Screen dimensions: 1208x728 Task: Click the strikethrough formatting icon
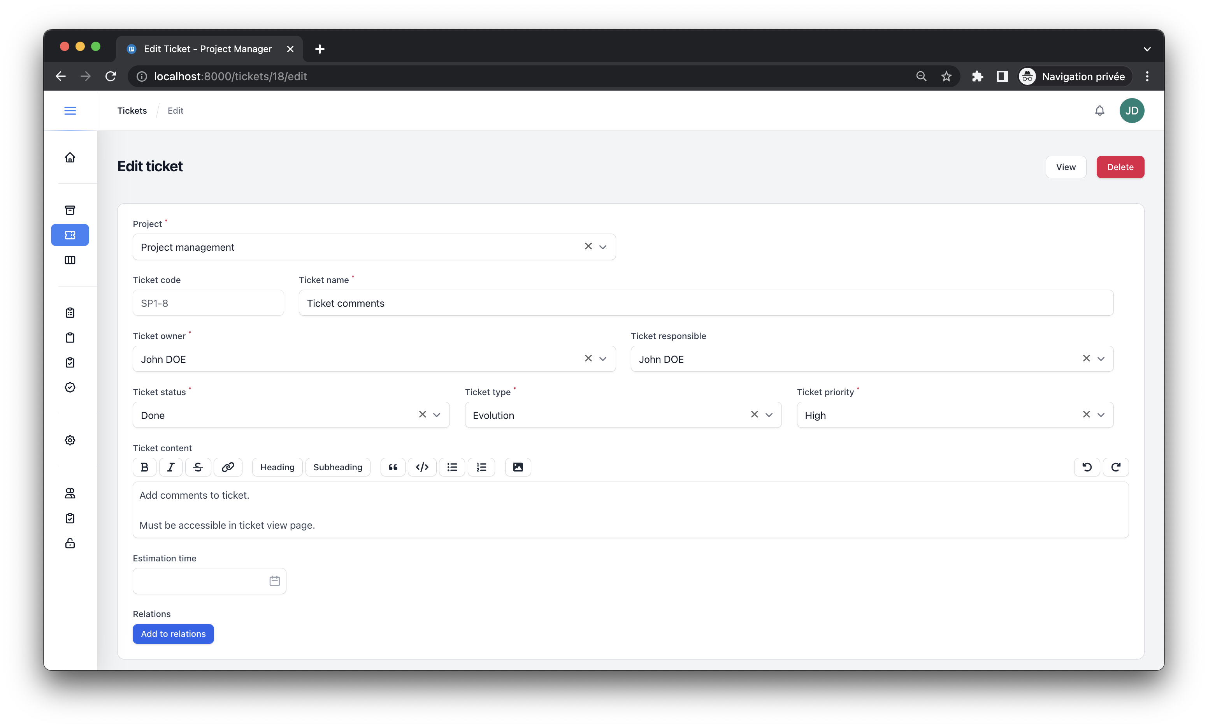pyautogui.click(x=198, y=467)
